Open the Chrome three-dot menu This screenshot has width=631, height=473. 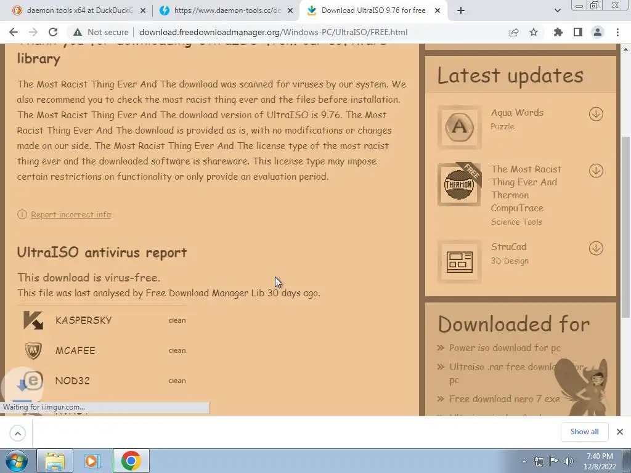pyautogui.click(x=617, y=32)
